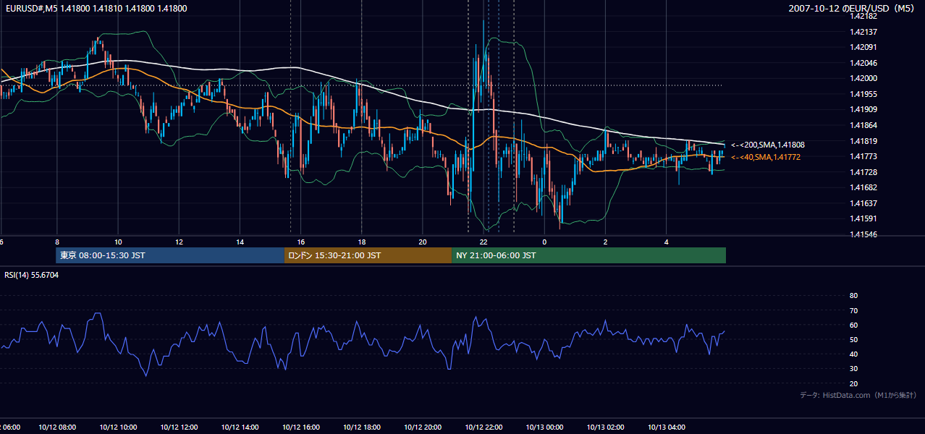Click the 1.42137 price axis label

(864, 32)
